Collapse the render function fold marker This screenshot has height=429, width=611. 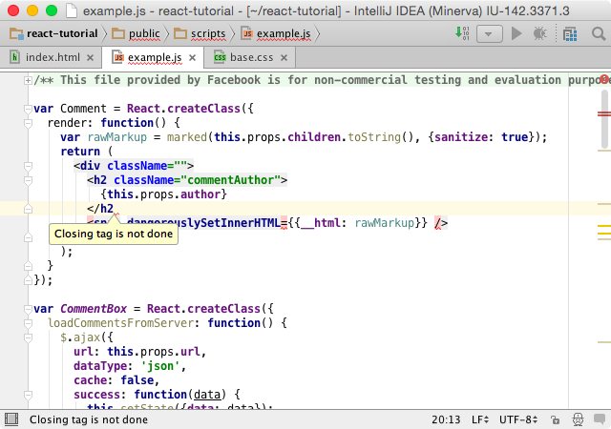(x=28, y=123)
